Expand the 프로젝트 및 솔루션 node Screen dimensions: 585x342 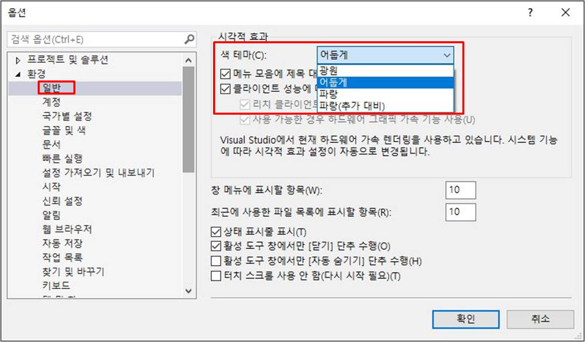click(19, 60)
